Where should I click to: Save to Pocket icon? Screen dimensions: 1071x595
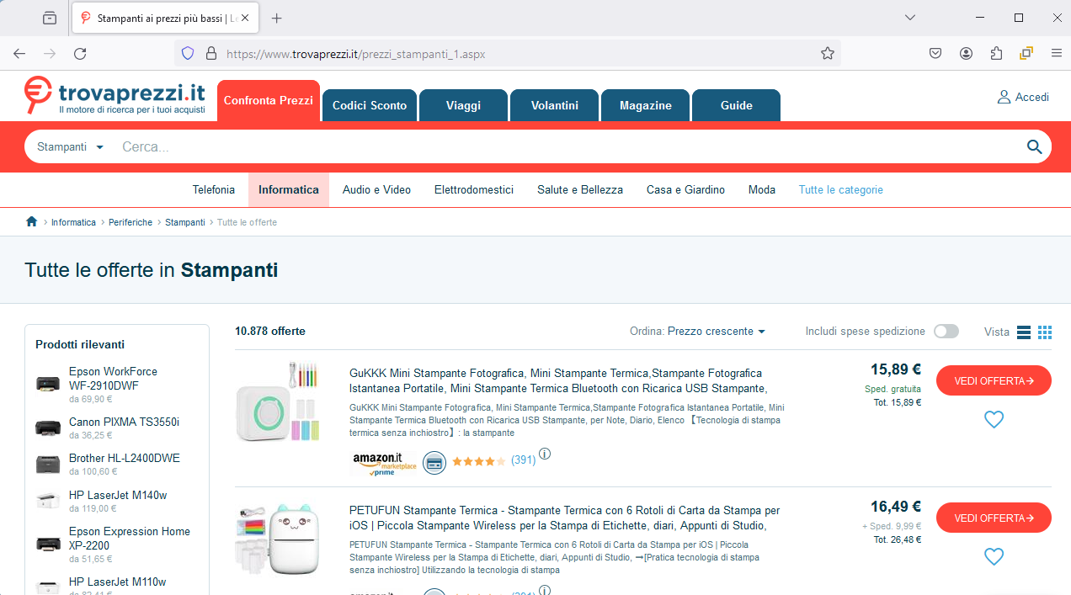tap(935, 53)
